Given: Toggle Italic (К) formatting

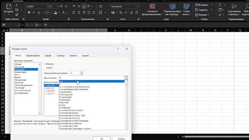Looking at the screenshot, I should 34,12.
